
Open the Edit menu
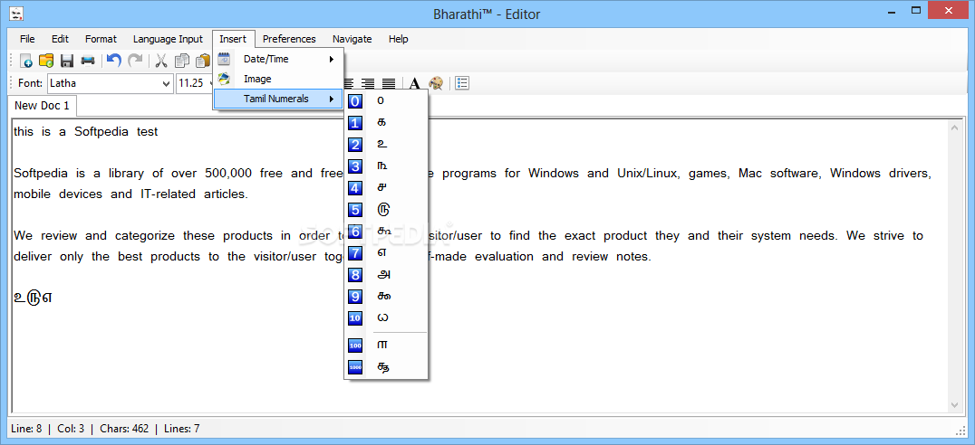coord(61,39)
